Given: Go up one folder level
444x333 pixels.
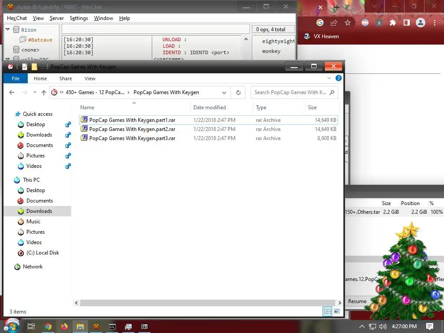Looking at the screenshot, I should pos(44,92).
